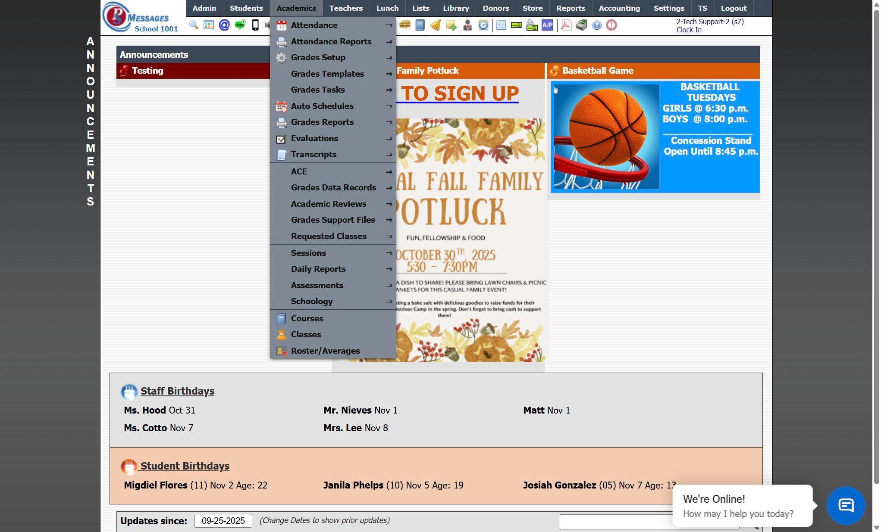Click the Clock In link

[x=689, y=30]
